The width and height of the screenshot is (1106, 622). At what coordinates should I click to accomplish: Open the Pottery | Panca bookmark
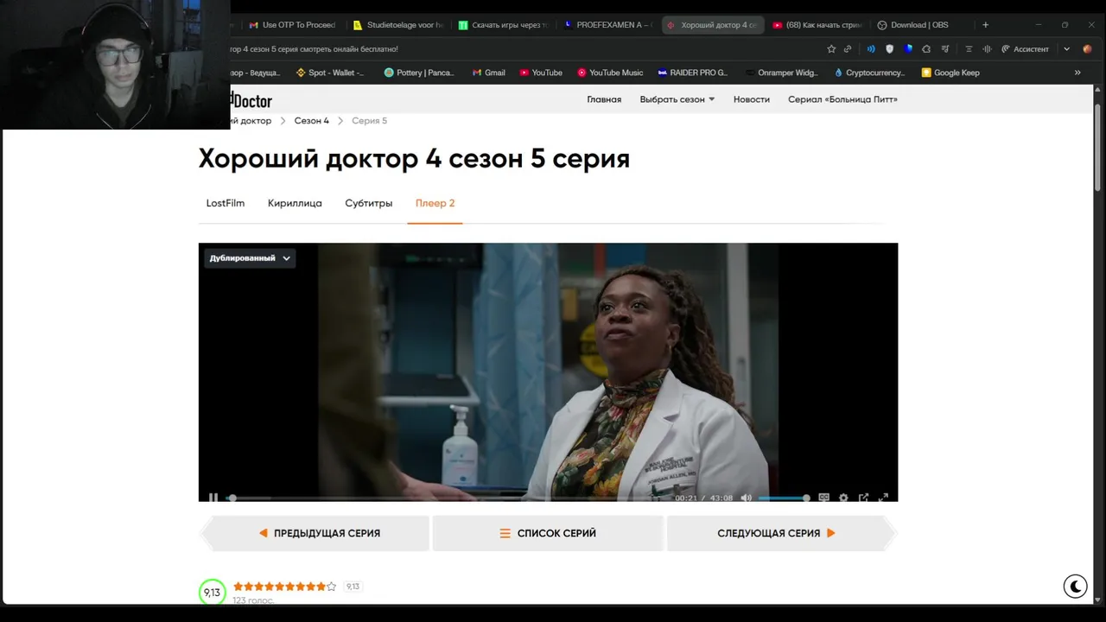pos(419,73)
